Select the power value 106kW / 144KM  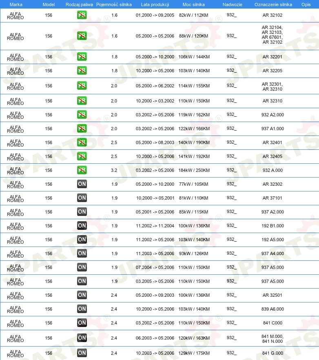[194, 57]
